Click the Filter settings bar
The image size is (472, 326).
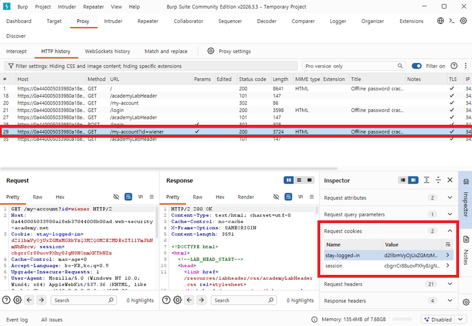point(151,66)
